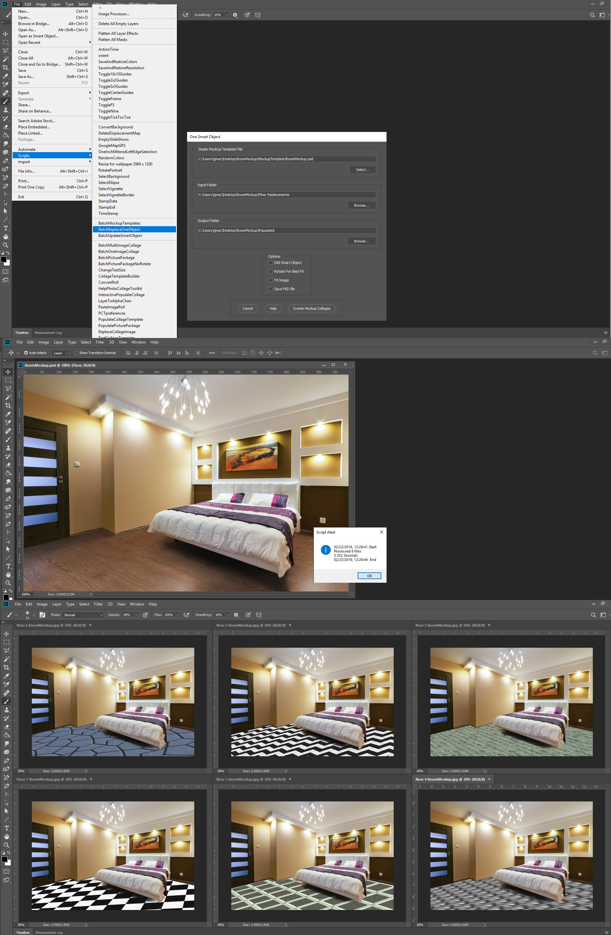This screenshot has height=935, width=611.
Task: Click OK in the Script Alert dialog
Action: tap(369, 576)
